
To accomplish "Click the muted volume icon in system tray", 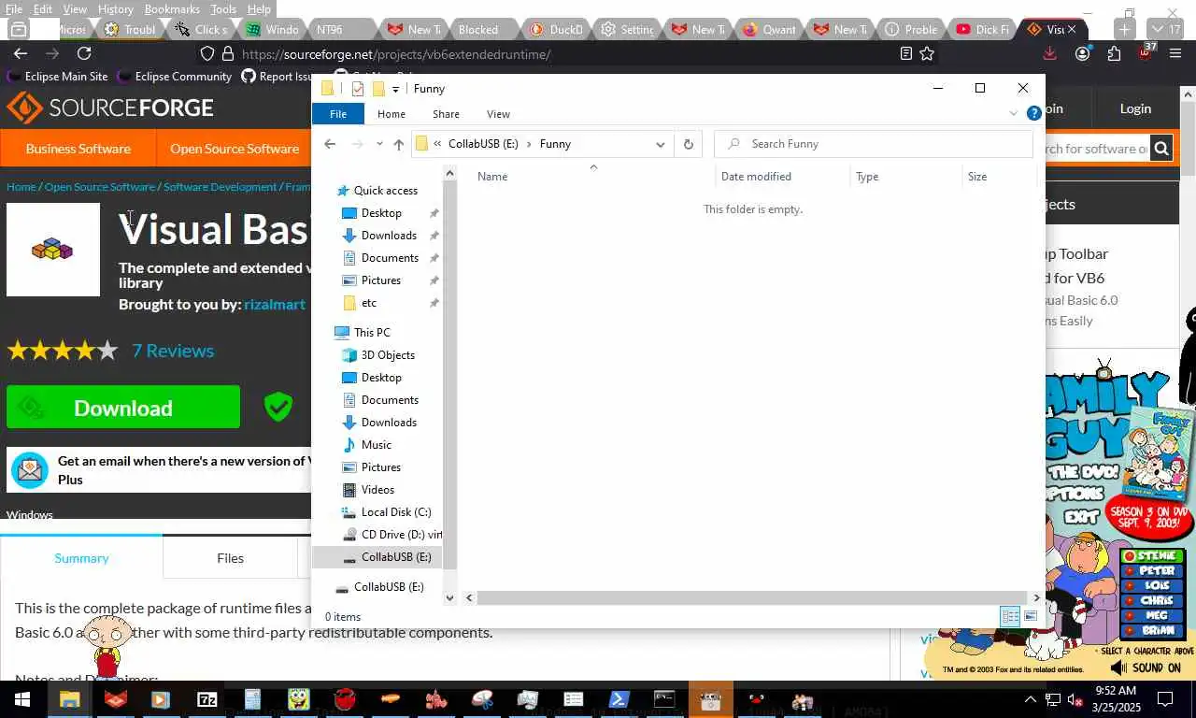I will [1075, 699].
